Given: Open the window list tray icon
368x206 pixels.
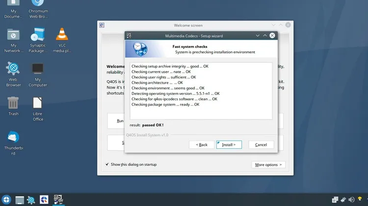Looking at the screenshot, I should point(335,200).
